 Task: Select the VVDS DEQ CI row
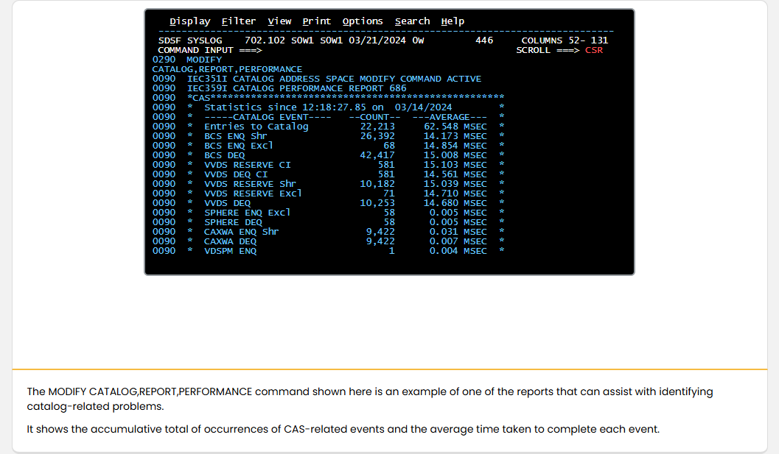coord(328,174)
